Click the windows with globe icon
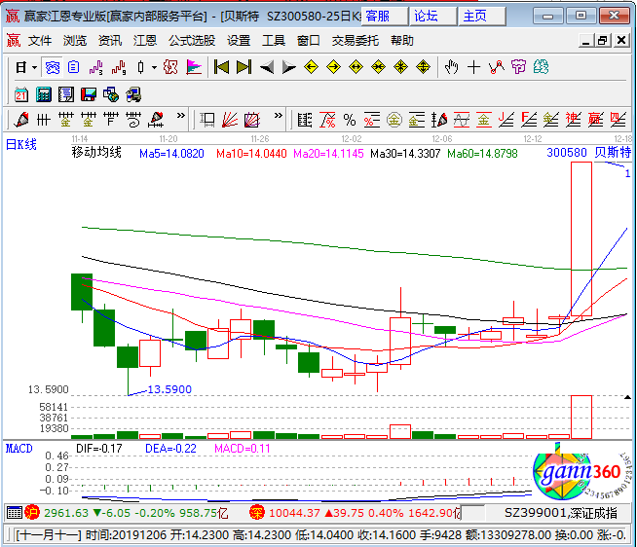 coord(111,94)
